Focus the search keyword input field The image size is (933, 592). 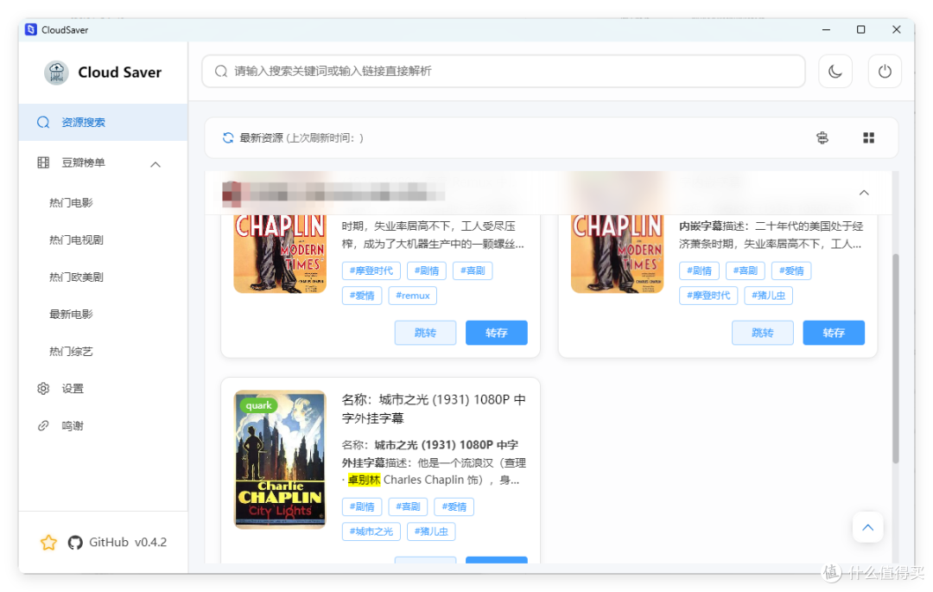(x=504, y=72)
